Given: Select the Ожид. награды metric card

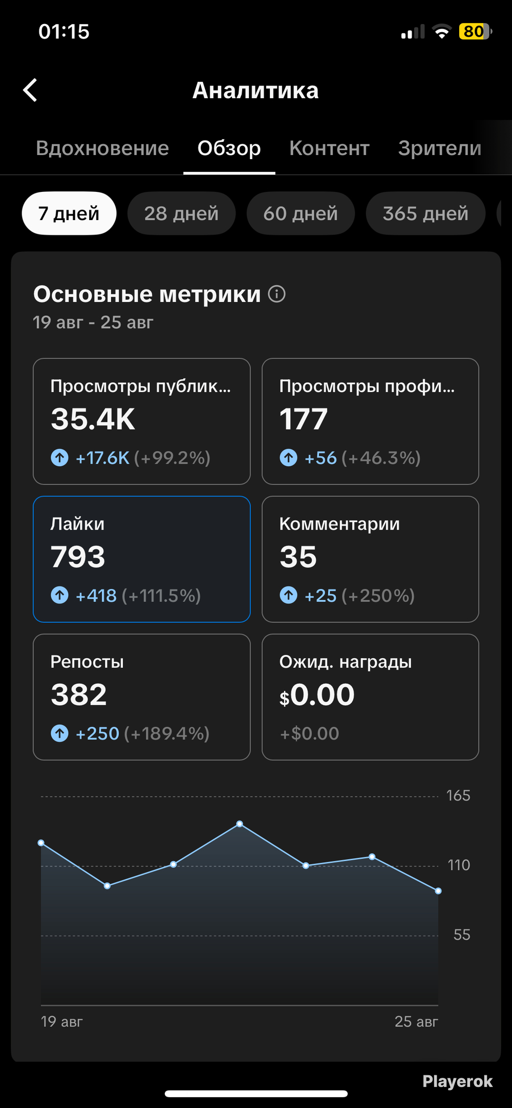Looking at the screenshot, I should pos(370,697).
